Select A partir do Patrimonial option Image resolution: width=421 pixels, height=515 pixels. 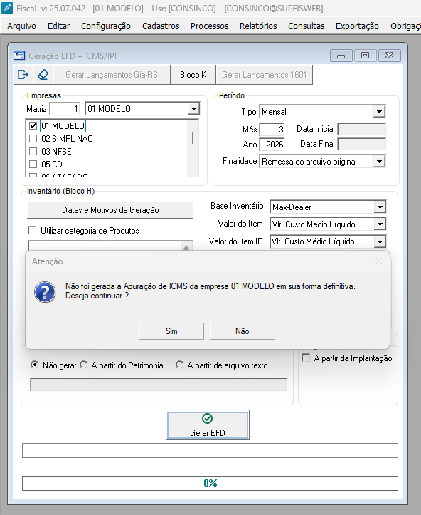click(84, 365)
